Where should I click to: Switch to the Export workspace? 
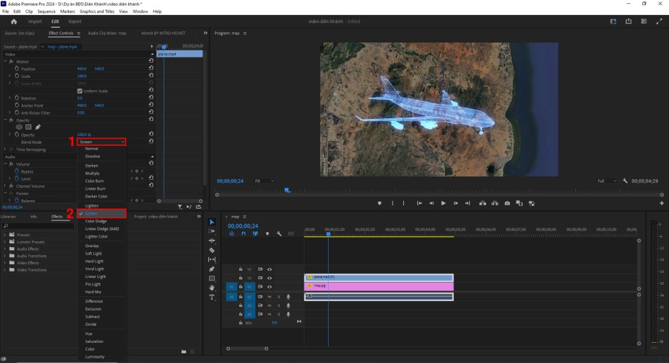click(x=74, y=22)
